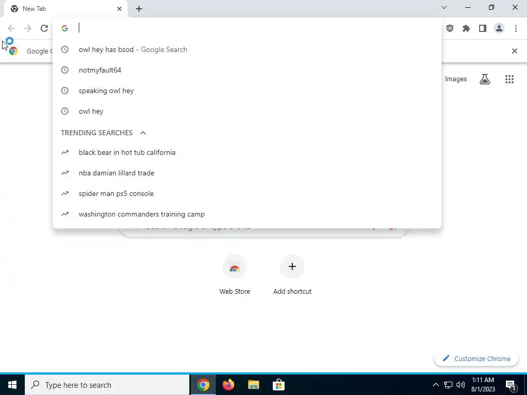527x395 pixels.
Task: Launch Firefox from the taskbar
Action: click(x=228, y=385)
